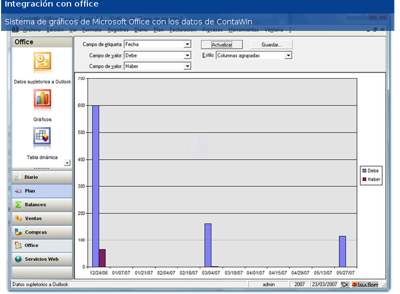Open the Procesos menu
Image resolution: width=400 pixels, height=294 pixels.
coord(212,30)
